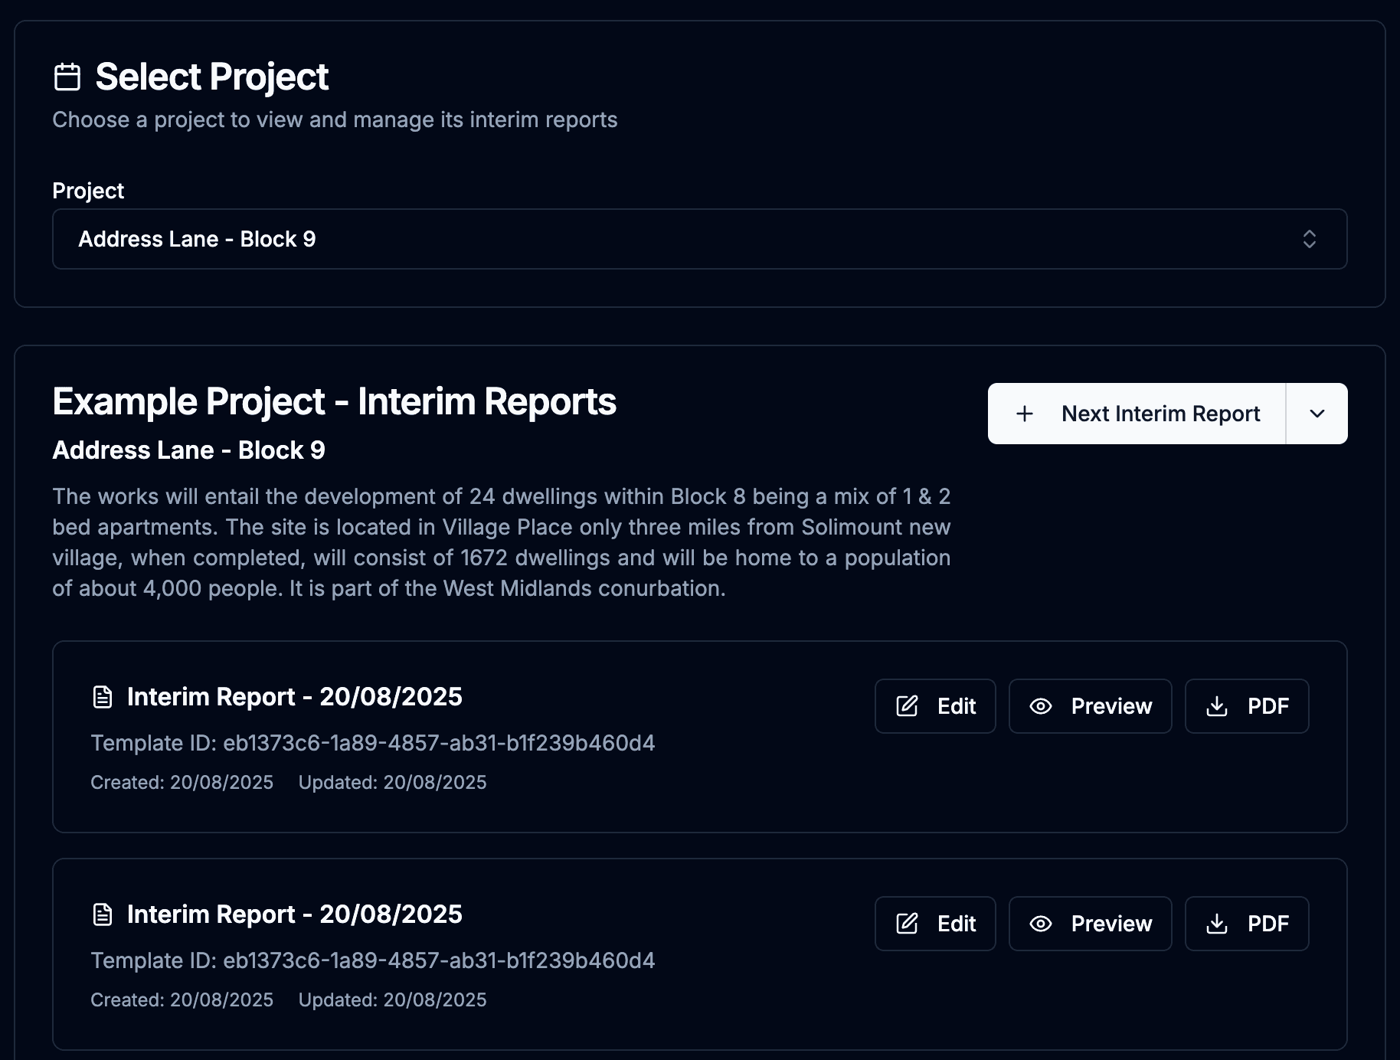Edit the first Interim Report
This screenshot has width=1400, height=1060.
(x=935, y=706)
